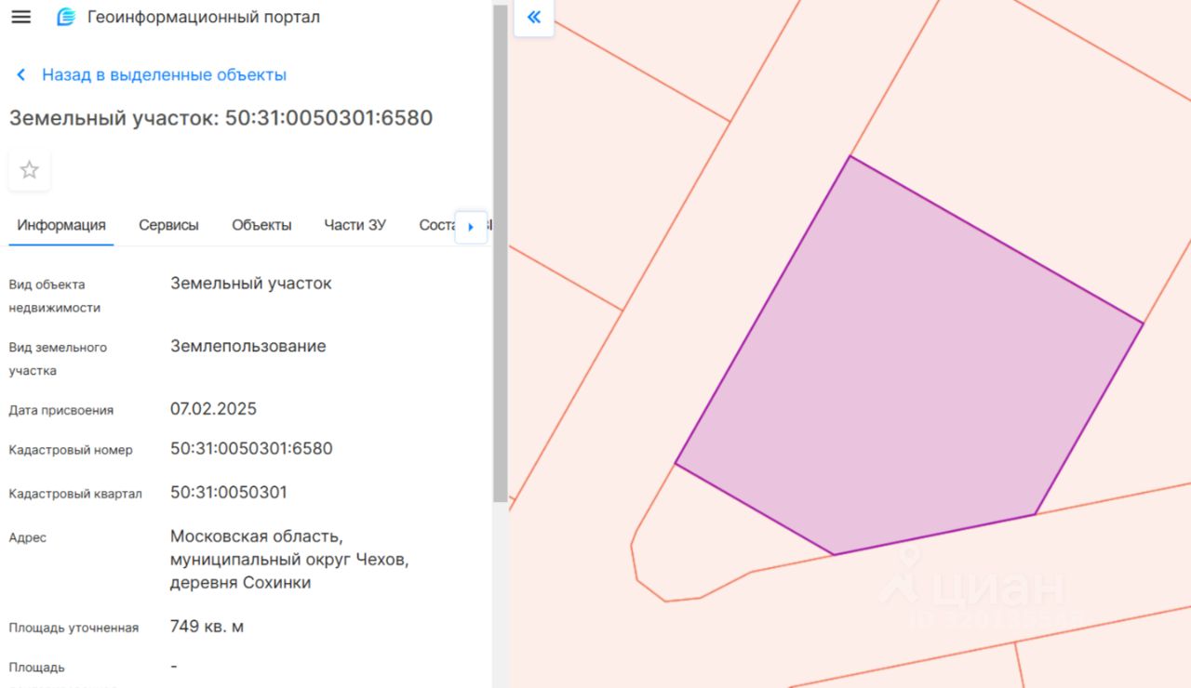Viewport: 1191px width, 688px height.
Task: Click the Геоинформационный портал title text
Action: 203,17
